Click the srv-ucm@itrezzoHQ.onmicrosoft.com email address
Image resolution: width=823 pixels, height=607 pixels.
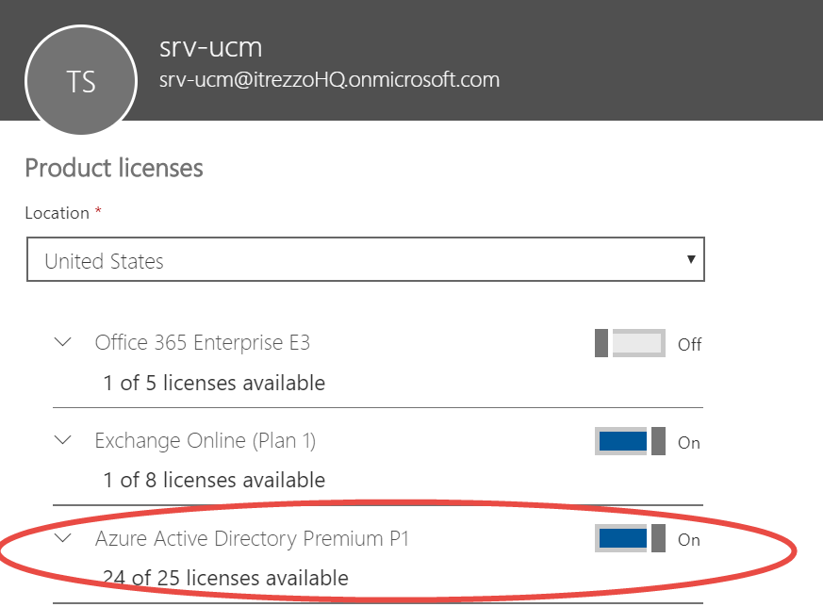[x=330, y=79]
